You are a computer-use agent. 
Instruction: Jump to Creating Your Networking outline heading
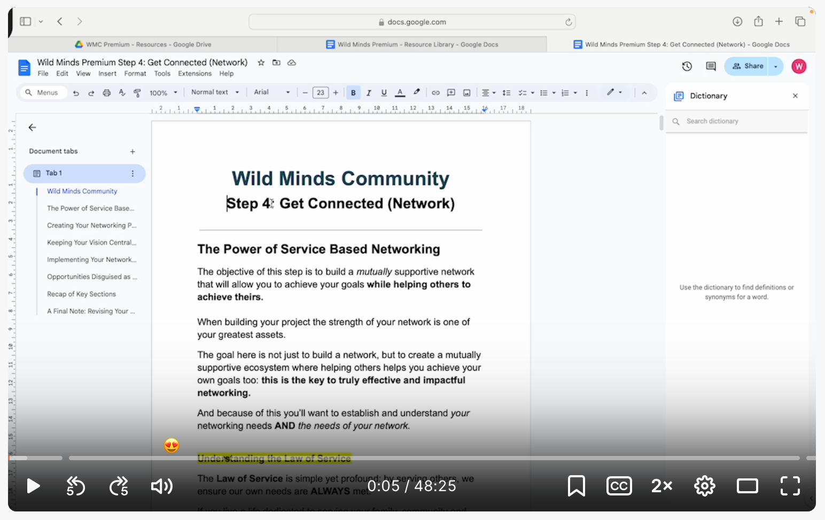tap(91, 226)
